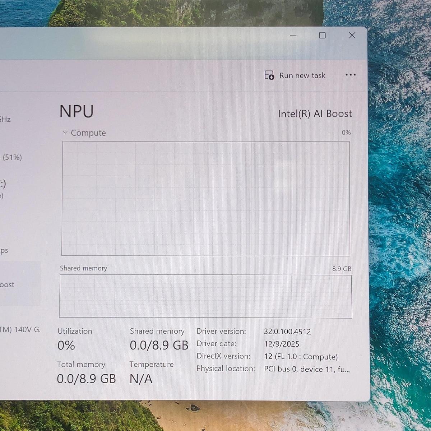Click the device name "Intel(R) AI Boost"

(315, 114)
